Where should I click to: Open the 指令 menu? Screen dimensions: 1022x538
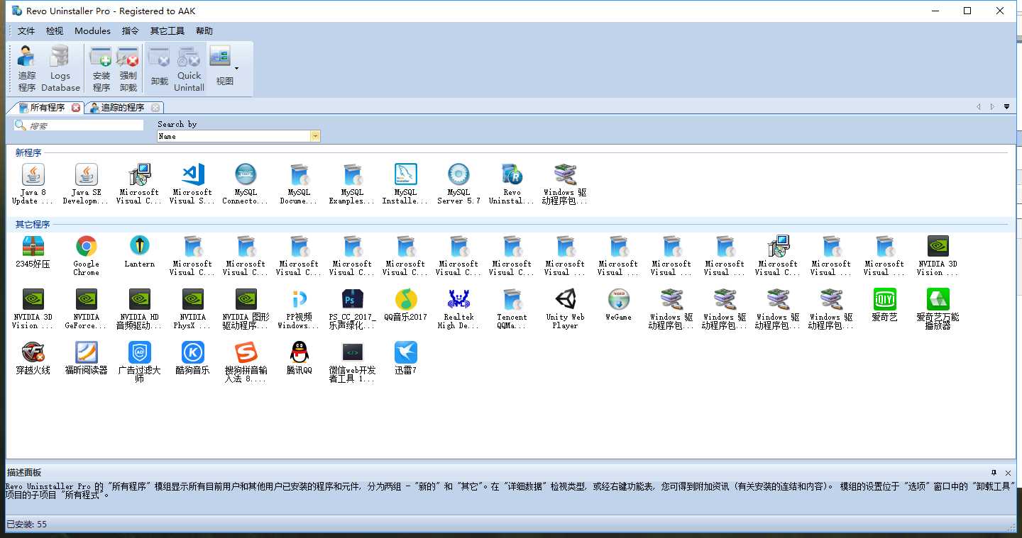click(x=131, y=31)
